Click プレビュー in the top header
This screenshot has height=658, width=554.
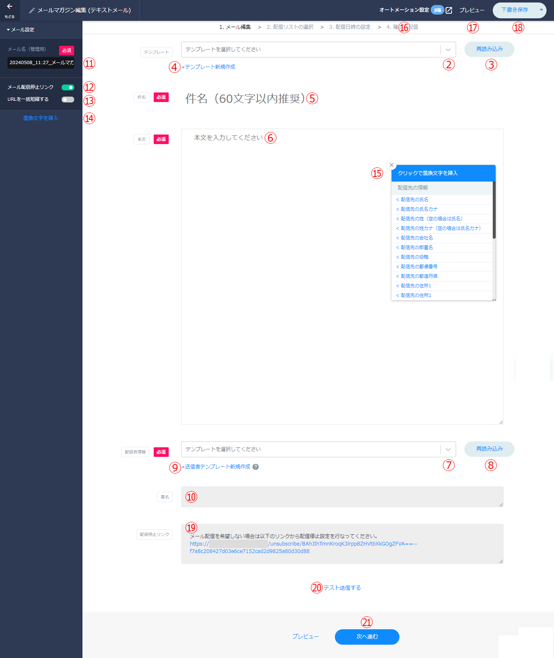472,10
